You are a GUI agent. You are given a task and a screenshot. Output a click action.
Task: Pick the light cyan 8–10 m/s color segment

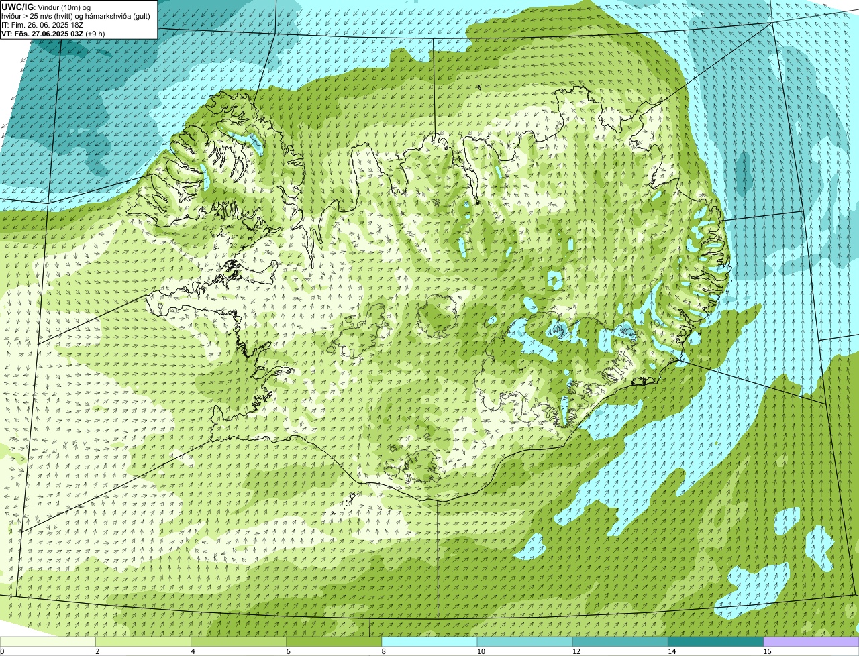[429, 642]
